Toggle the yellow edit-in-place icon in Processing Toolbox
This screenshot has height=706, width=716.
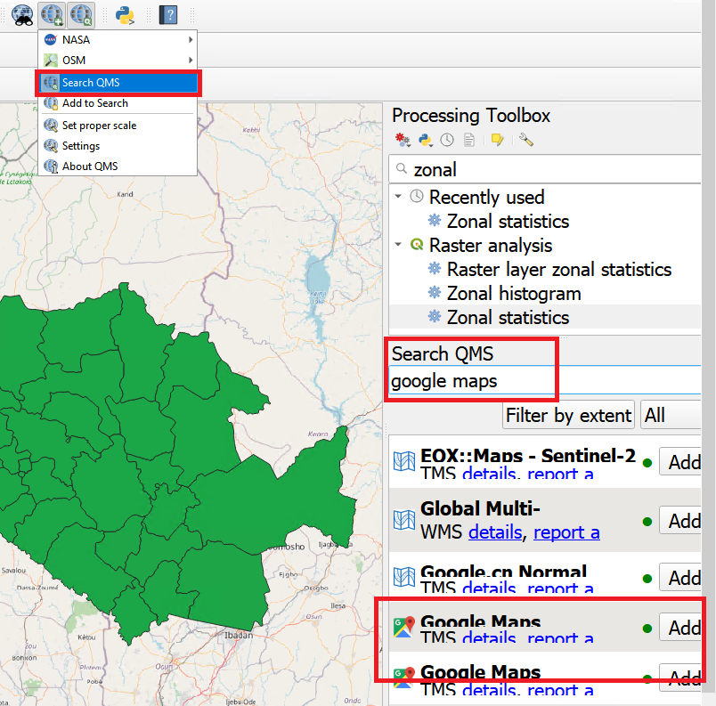click(497, 140)
